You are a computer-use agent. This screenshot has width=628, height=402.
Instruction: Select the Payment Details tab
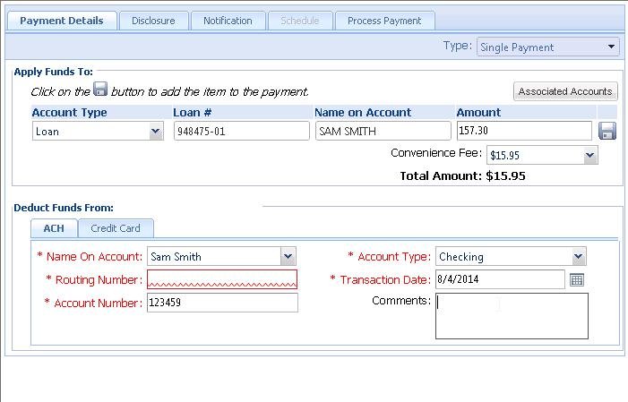(x=62, y=21)
